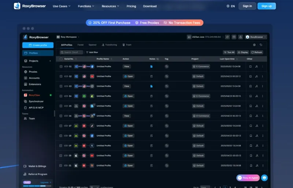The height and width of the screenshot is (188, 293).
Task: Check the UID-12 row checkbox
Action: tap(61, 76)
